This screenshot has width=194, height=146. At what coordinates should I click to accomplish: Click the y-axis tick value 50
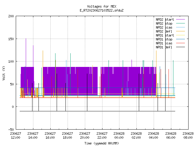(x=12, y=84)
